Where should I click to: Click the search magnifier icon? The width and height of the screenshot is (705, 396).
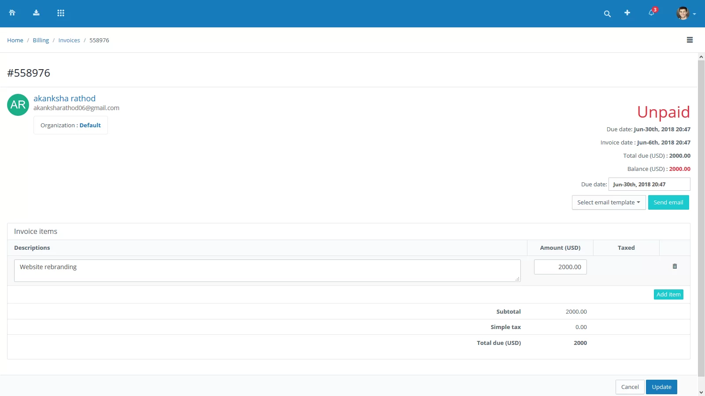pos(607,14)
